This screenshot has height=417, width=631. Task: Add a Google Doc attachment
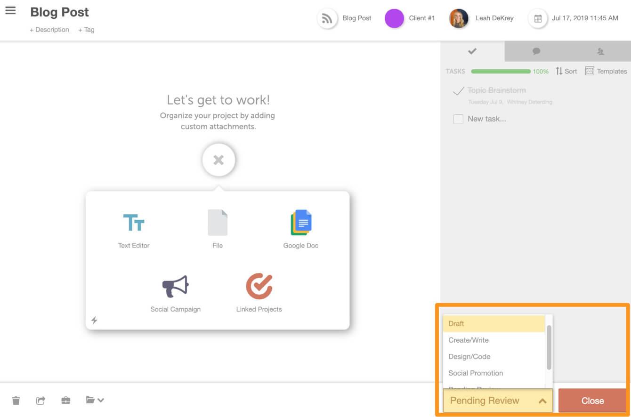point(301,229)
